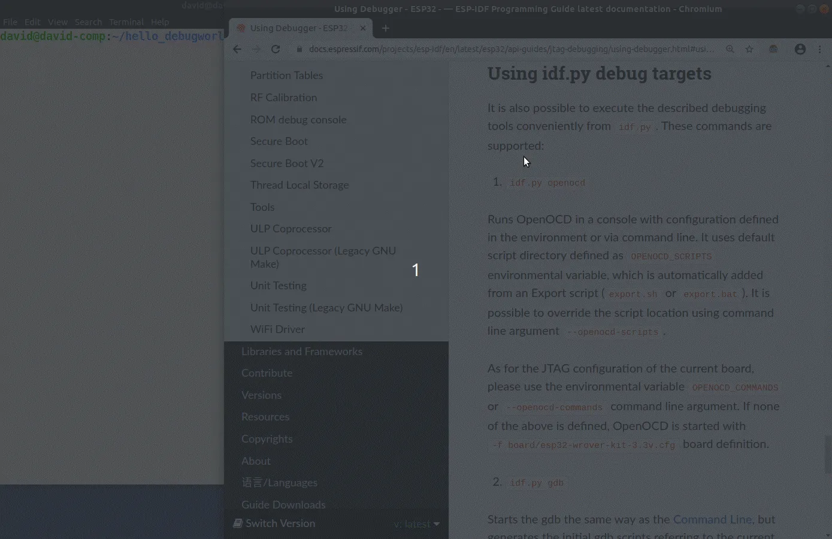832x539 pixels.
Task: Select WiFi Driver in the sidebar
Action: click(x=277, y=329)
